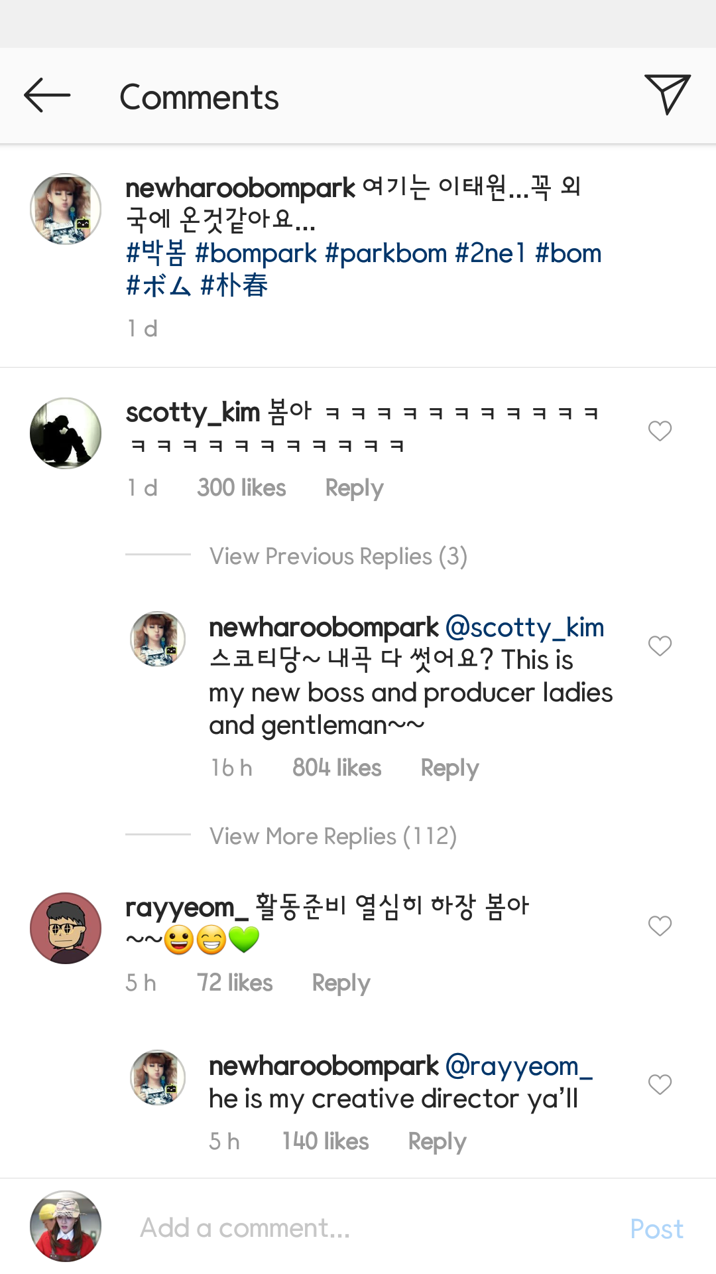The width and height of the screenshot is (716, 1274).
Task: Open rayyeom_'s cartoon avatar
Action: 66,928
